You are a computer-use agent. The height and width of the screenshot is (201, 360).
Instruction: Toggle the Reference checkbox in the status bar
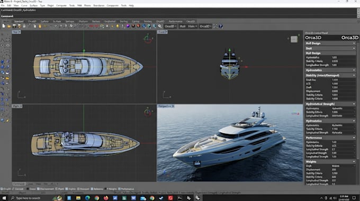92,189
